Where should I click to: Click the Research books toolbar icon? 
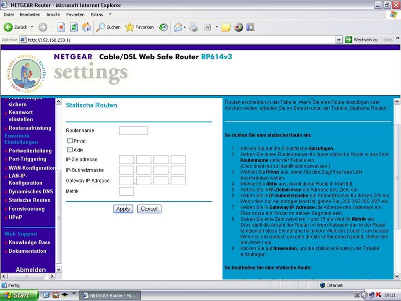tap(250, 27)
